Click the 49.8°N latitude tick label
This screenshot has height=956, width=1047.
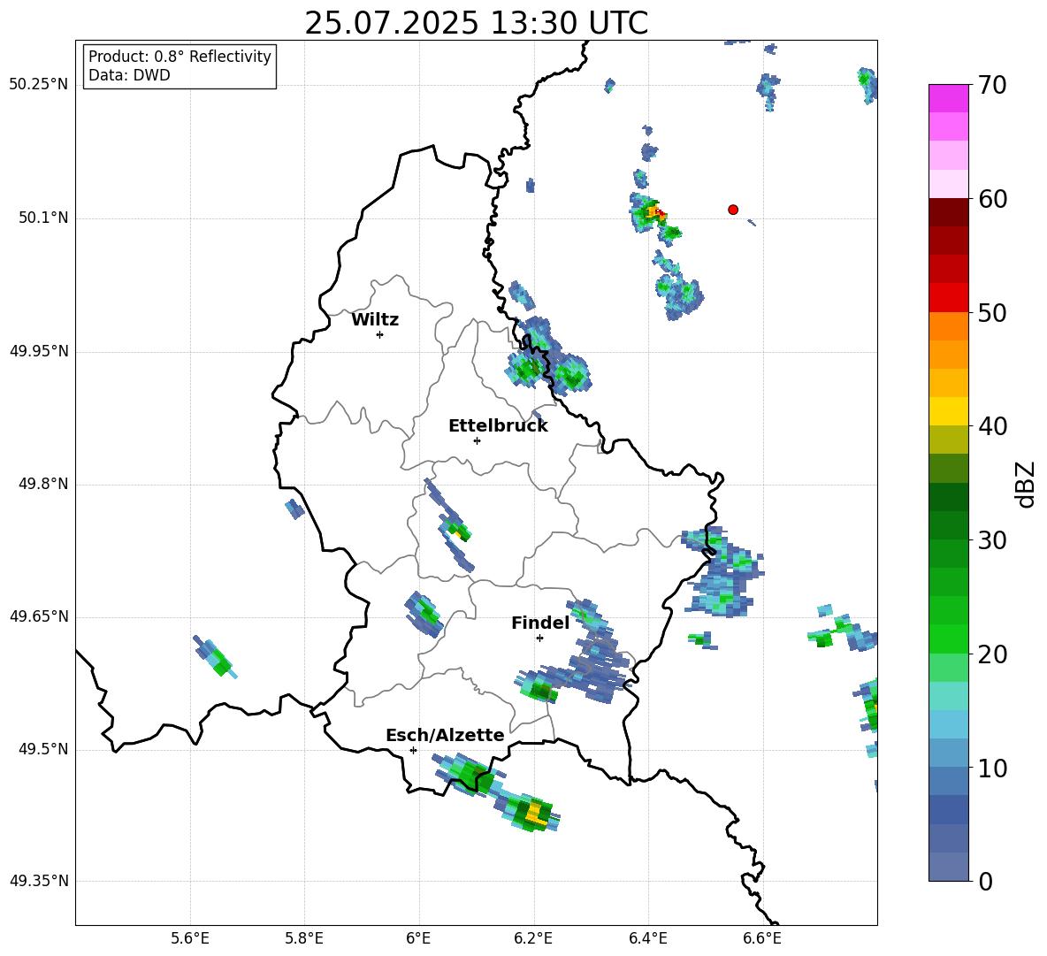click(43, 484)
